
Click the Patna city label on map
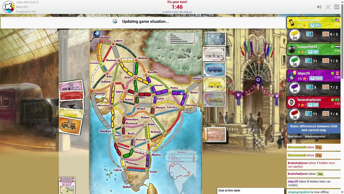click(174, 88)
